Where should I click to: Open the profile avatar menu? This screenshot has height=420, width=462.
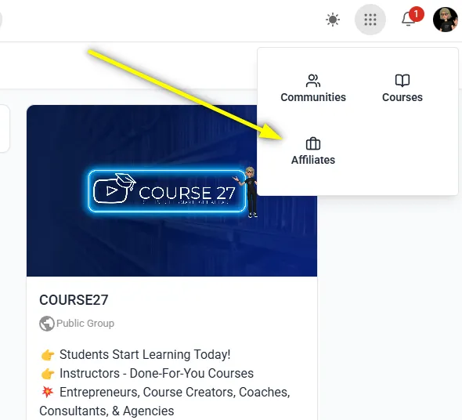pyautogui.click(x=446, y=20)
